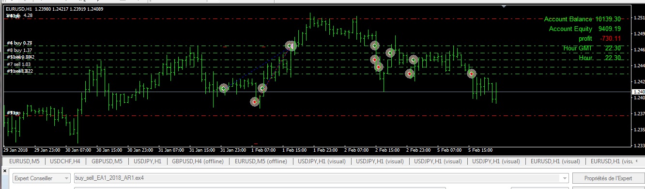Open Propriétés de l'Expert
The image size is (645, 189).
(608, 178)
